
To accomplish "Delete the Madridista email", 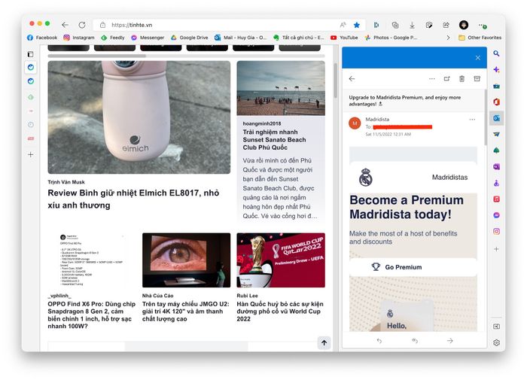I will click(x=462, y=78).
